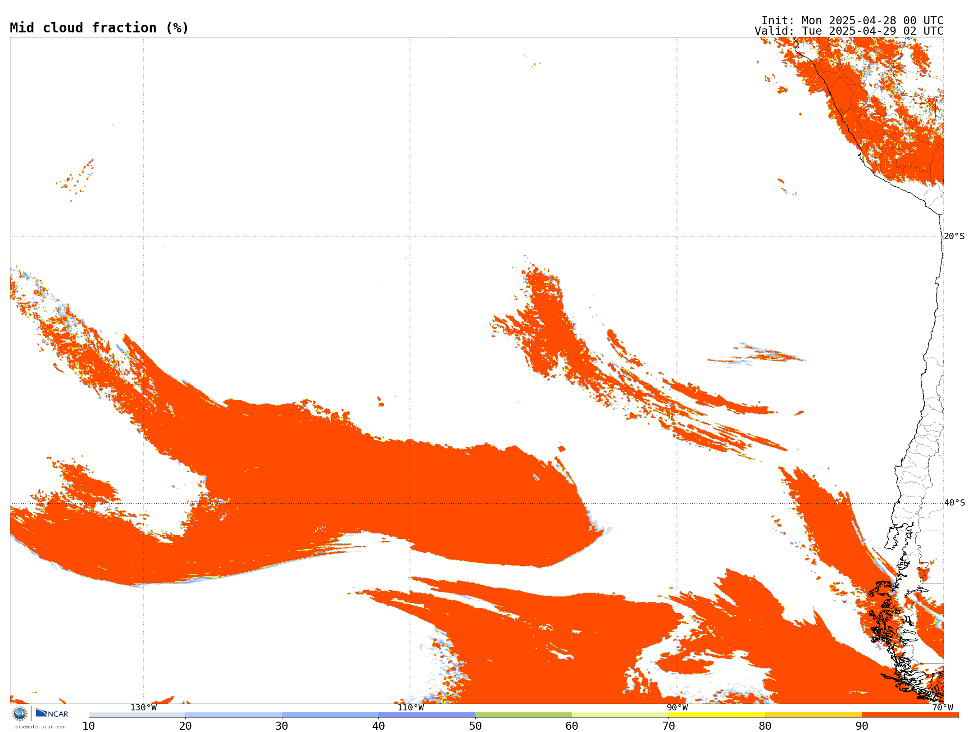
Task: Click the colorbar tick label 40
Action: tap(378, 726)
